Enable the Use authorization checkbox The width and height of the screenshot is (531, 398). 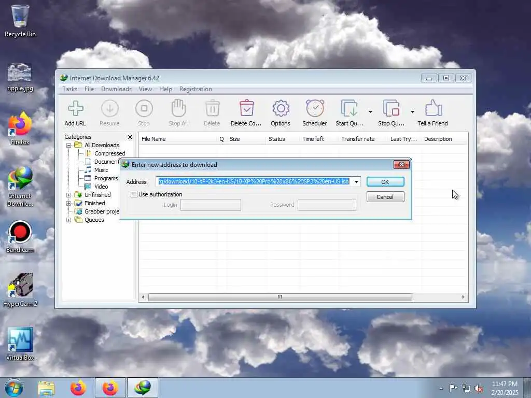(134, 194)
